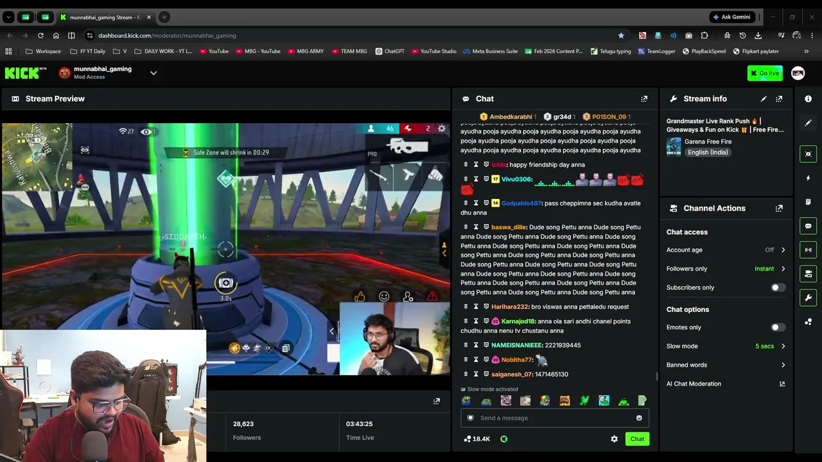Screen dimensions: 822x462
Task: Open the browser extensions puzzle icon
Action: [x=704, y=35]
